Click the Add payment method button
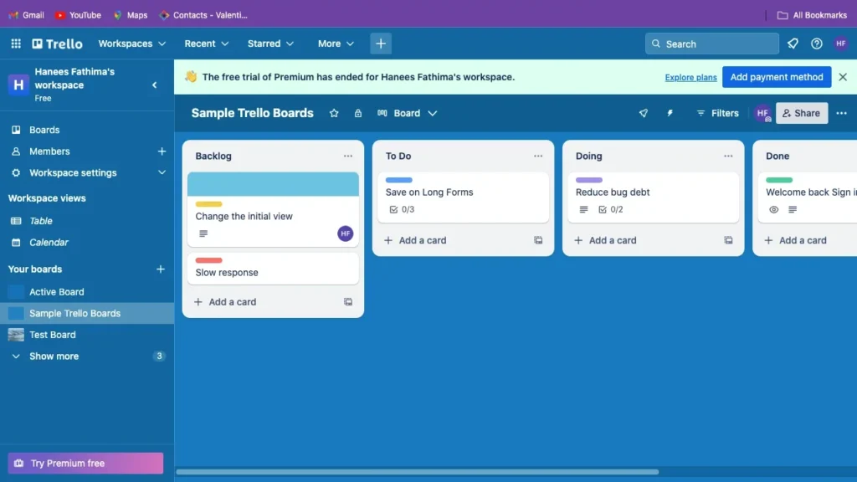 tap(776, 76)
